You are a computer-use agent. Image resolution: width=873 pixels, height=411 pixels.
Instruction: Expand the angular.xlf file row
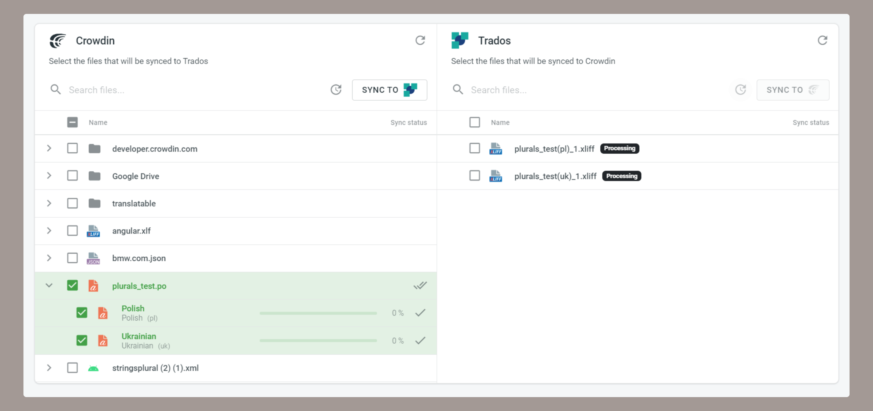(49, 231)
